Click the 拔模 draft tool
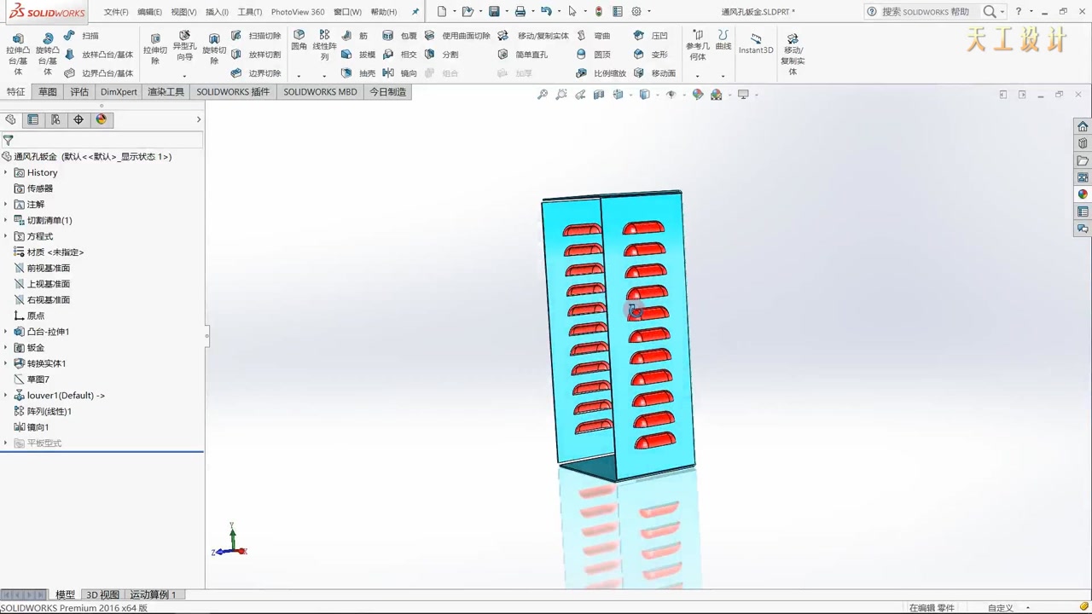 (358, 55)
